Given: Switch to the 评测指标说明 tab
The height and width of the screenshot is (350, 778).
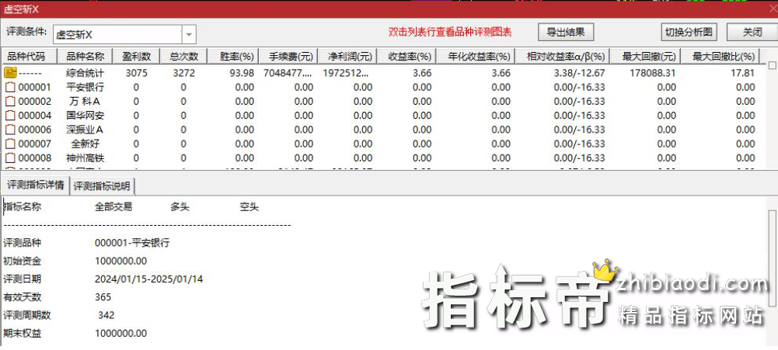Looking at the screenshot, I should tap(103, 186).
